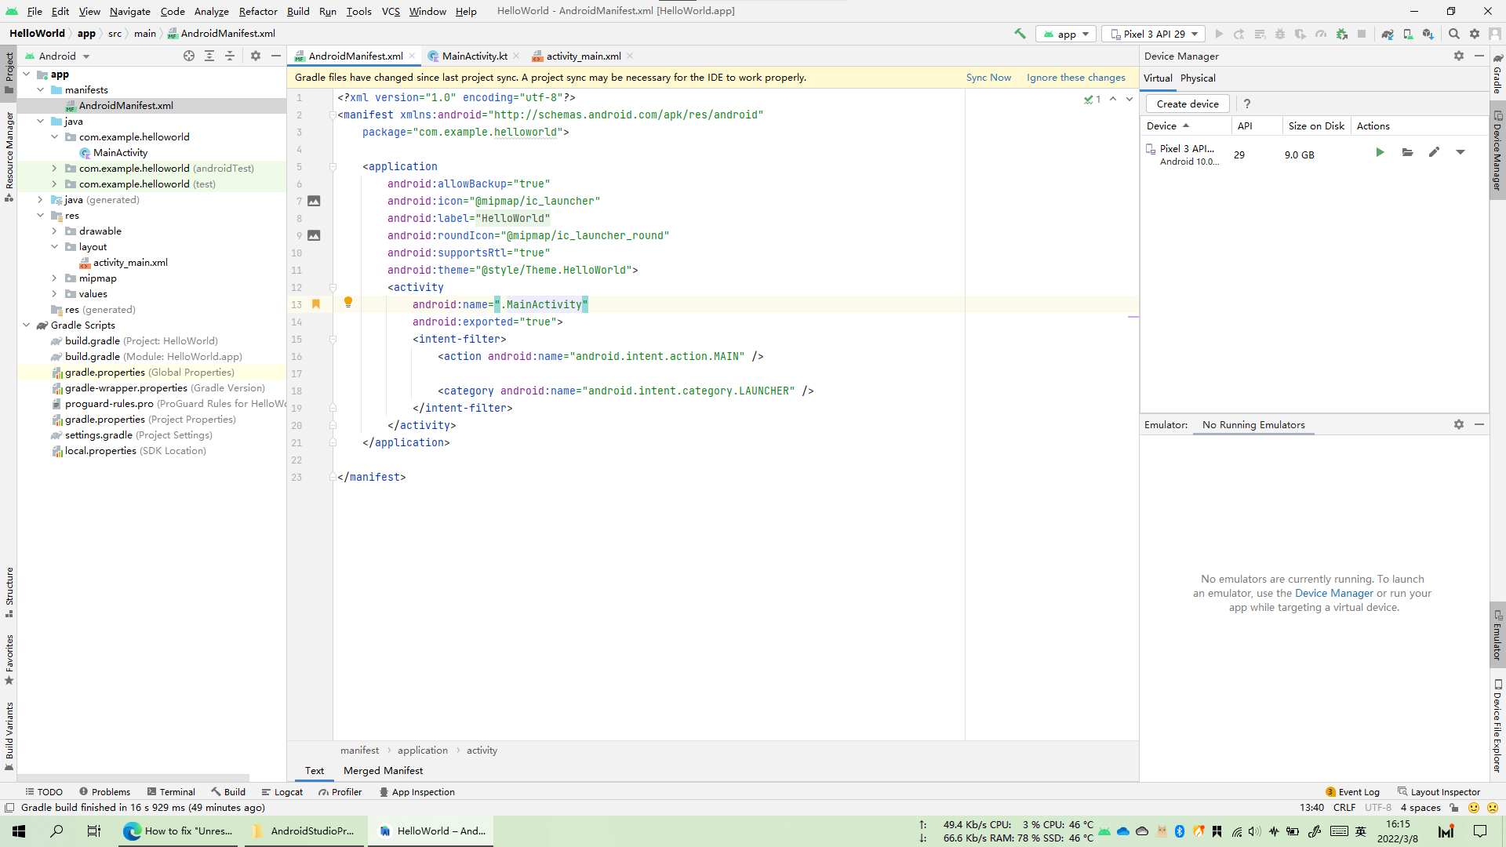Click the bookmark icon on line 13
The width and height of the screenshot is (1506, 847).
[x=316, y=304]
